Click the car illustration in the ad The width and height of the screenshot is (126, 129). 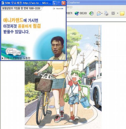[13, 52]
